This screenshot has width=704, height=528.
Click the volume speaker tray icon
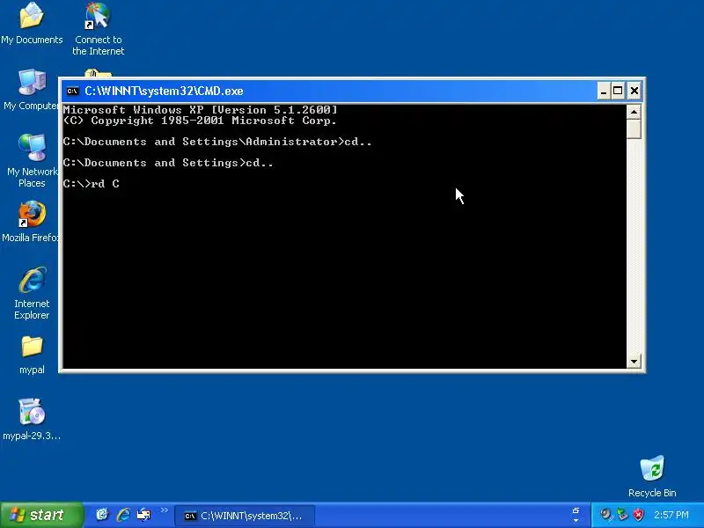pos(605,515)
